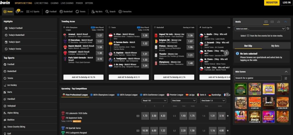Image resolution: width=293 pixels, height=135 pixels.
Task: Open Build A Bet for Lokomotiv Sofia
Action: [x=77, y=121]
